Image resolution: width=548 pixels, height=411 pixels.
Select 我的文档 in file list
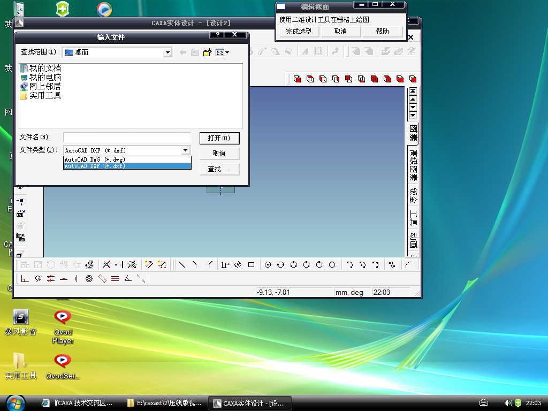click(41, 68)
